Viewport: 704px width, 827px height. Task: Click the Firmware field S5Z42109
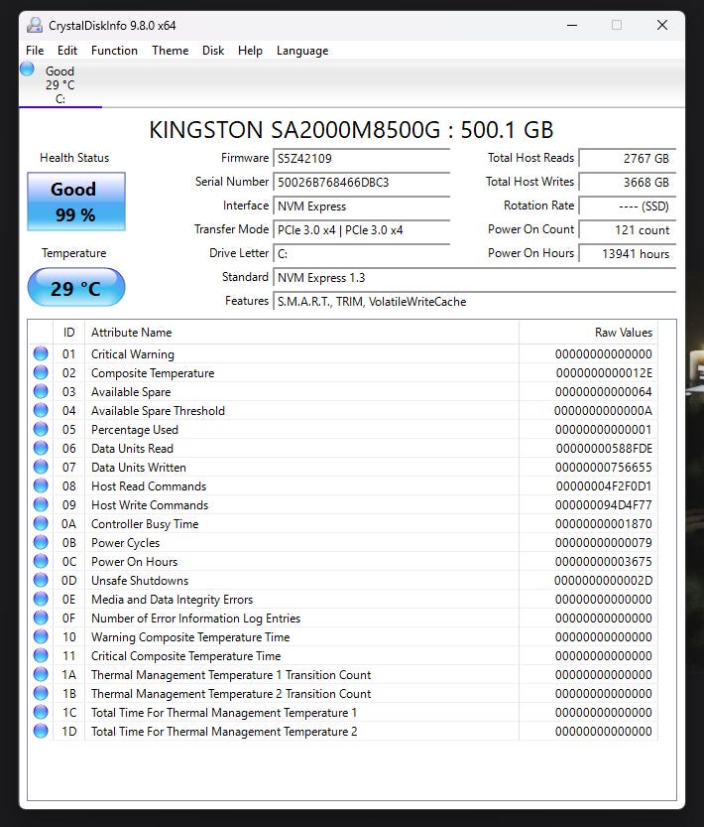tap(361, 158)
